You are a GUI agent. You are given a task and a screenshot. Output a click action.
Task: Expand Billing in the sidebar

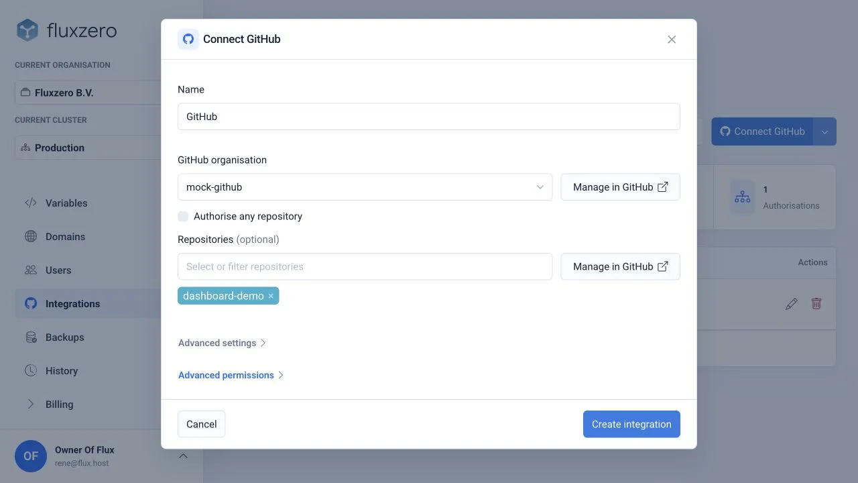point(88,405)
